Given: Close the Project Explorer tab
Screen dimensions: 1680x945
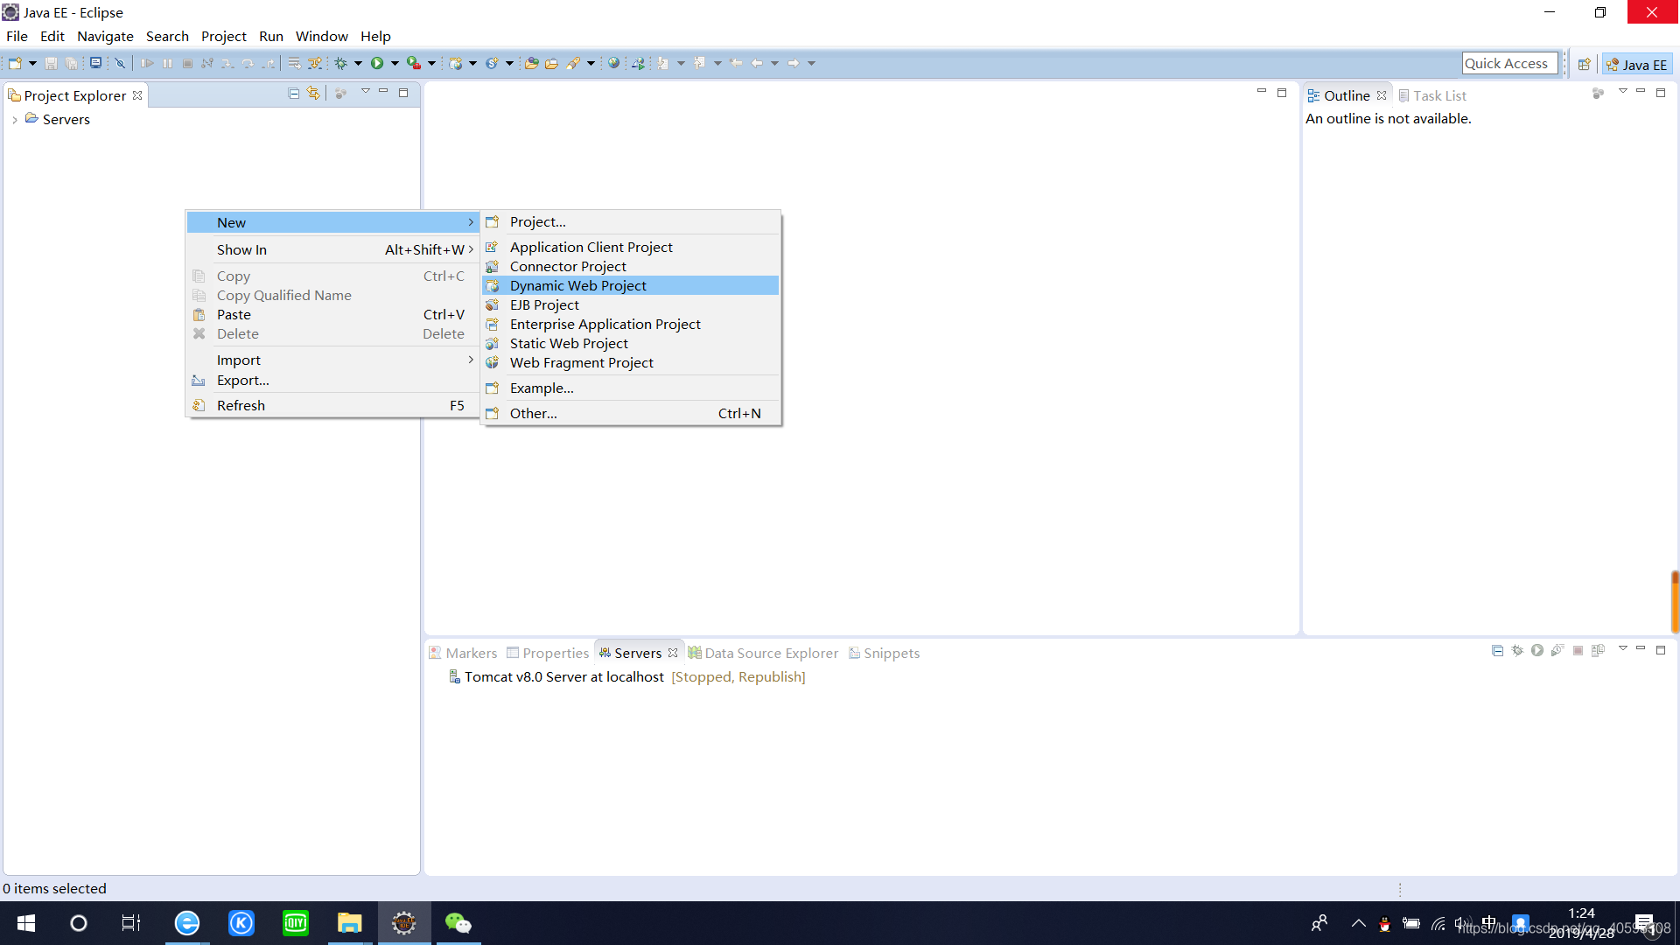Looking at the screenshot, I should 137,95.
